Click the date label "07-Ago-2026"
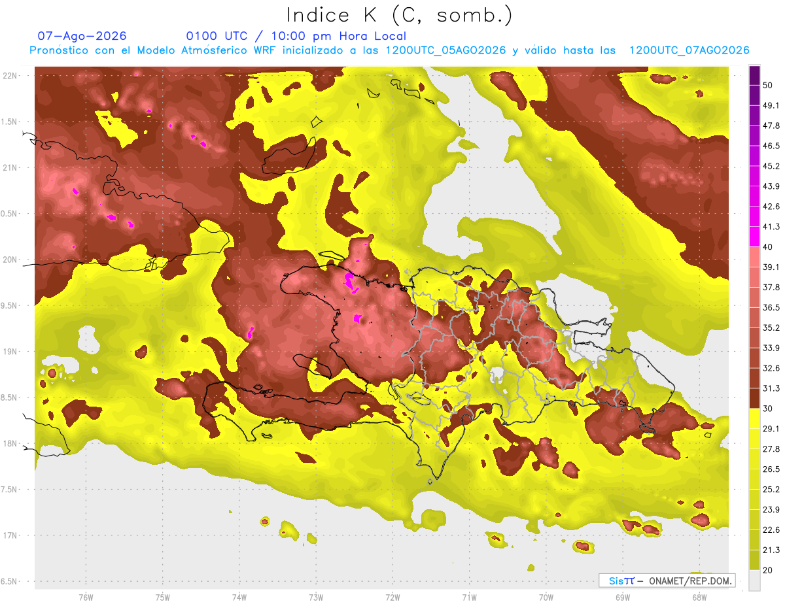785x606 pixels. pyautogui.click(x=82, y=36)
